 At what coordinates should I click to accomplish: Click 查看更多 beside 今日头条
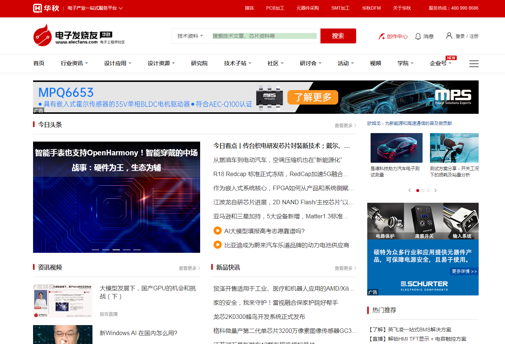[345, 126]
